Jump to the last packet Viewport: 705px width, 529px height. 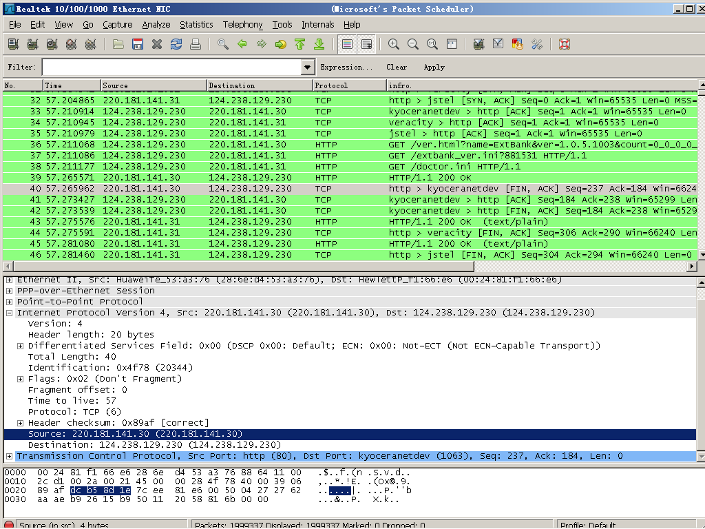pyautogui.click(x=319, y=44)
